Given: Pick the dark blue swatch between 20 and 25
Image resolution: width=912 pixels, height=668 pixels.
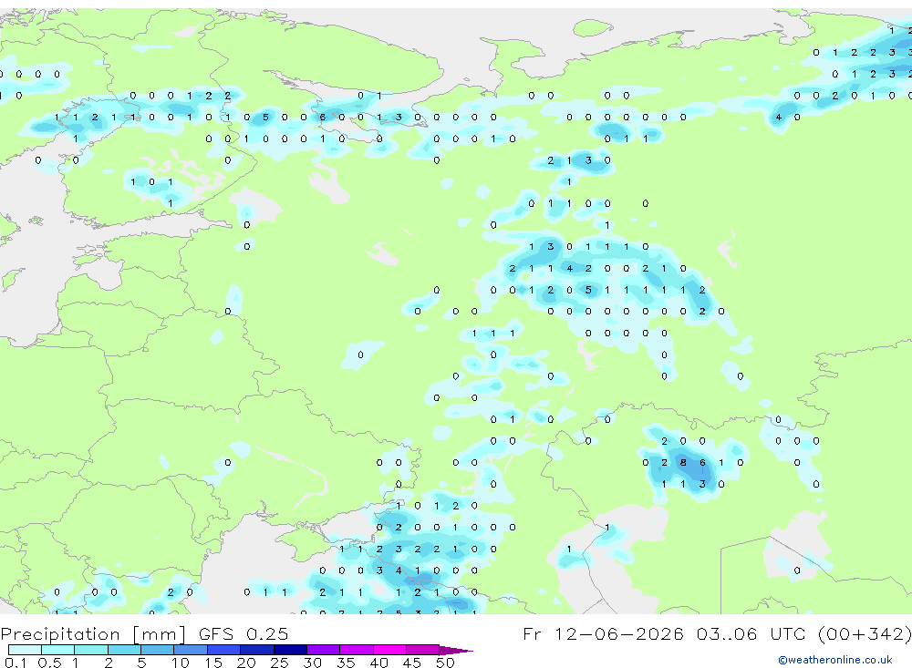Looking at the screenshot, I should coord(256,650).
